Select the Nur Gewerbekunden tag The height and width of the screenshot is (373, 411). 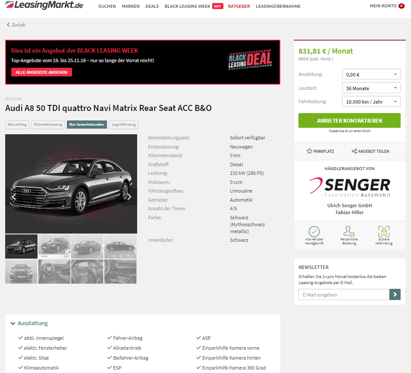(x=87, y=125)
